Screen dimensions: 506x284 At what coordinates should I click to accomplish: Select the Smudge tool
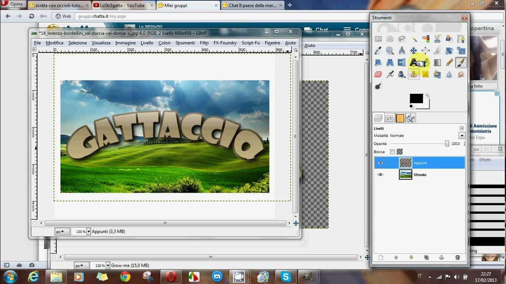pos(461,74)
